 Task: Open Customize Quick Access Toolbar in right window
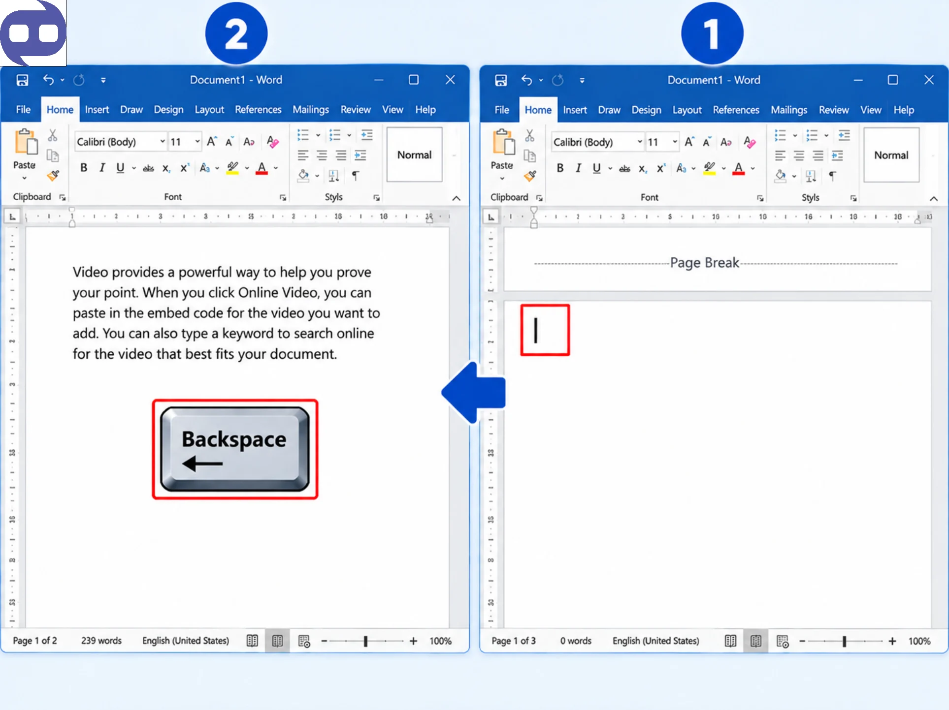pos(582,80)
